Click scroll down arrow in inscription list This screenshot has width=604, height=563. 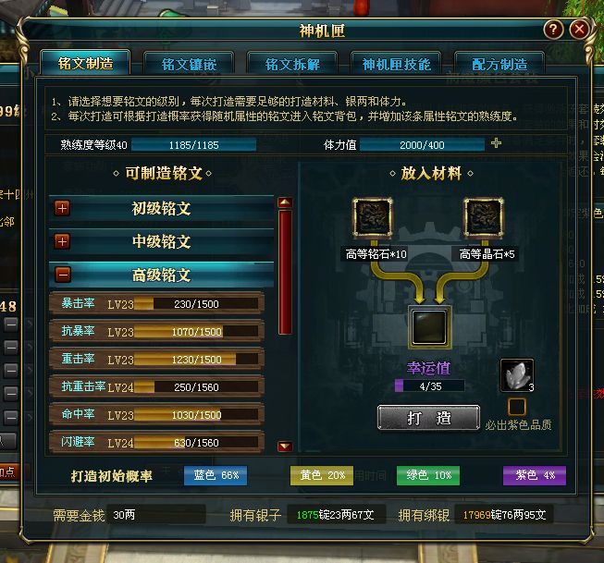pos(285,446)
